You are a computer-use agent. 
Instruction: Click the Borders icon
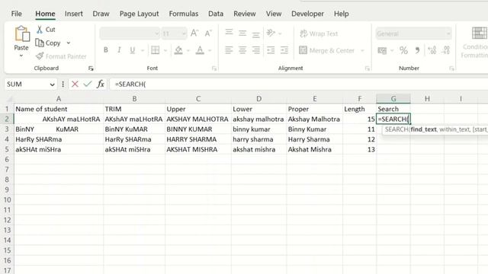[155, 50]
